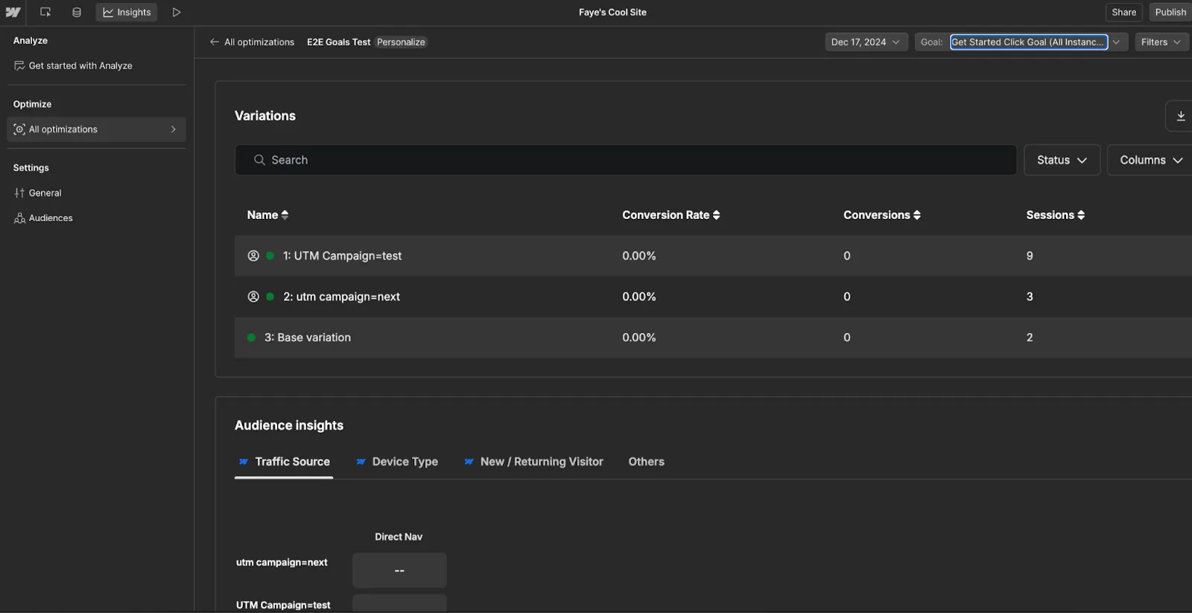The width and height of the screenshot is (1192, 613).
Task: Click sessions value 9
Action: [1030, 255]
